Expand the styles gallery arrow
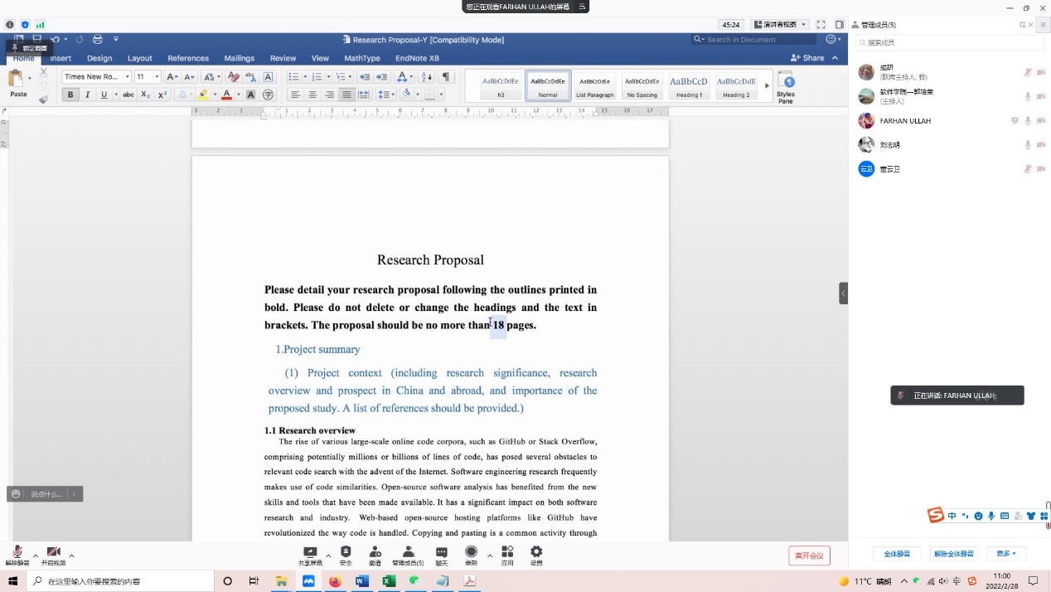The width and height of the screenshot is (1051, 592). tap(767, 85)
